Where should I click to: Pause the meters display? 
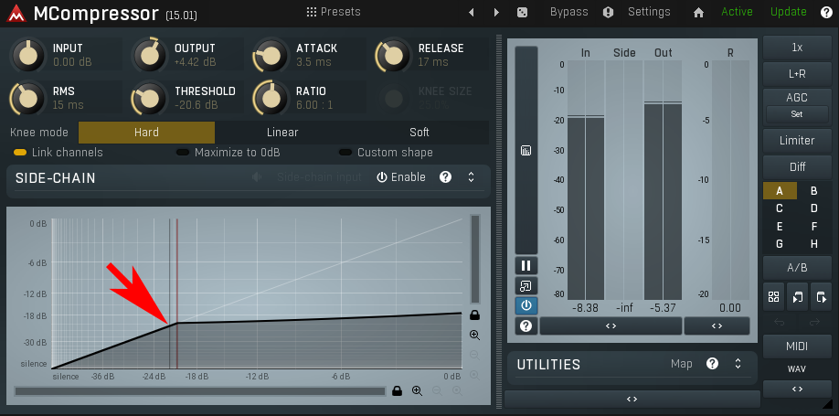pos(526,265)
